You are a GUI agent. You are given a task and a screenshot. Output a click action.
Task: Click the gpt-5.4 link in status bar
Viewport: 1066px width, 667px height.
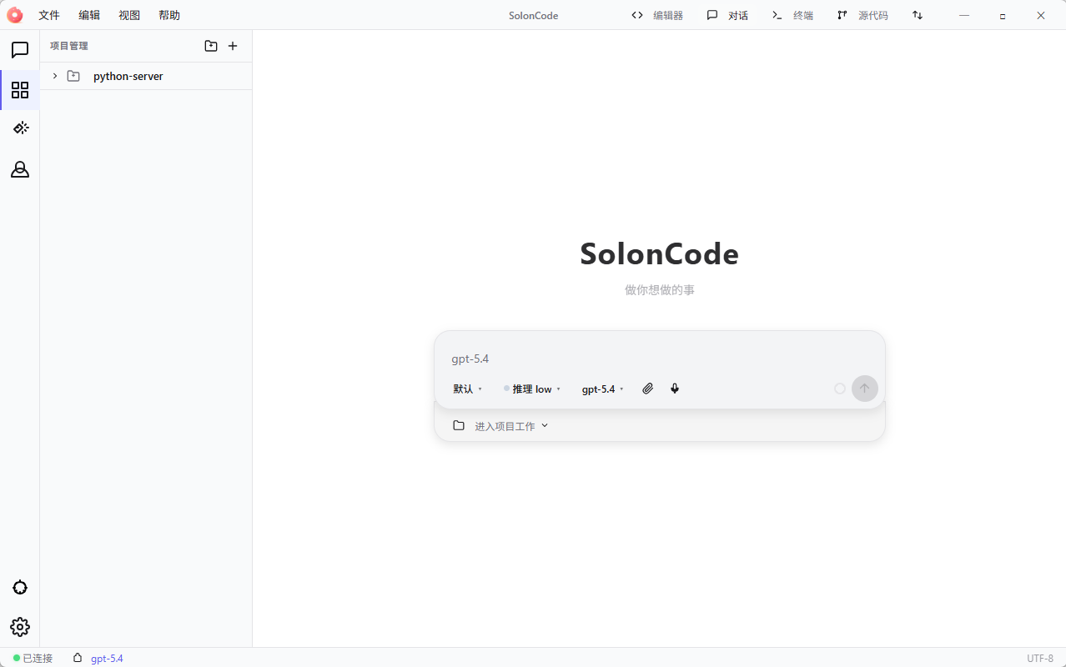[x=107, y=658]
